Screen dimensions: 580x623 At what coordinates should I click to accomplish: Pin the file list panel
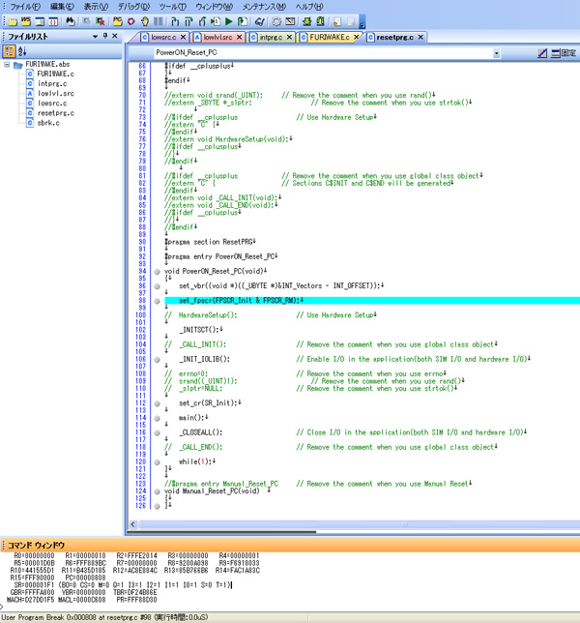tap(105, 36)
